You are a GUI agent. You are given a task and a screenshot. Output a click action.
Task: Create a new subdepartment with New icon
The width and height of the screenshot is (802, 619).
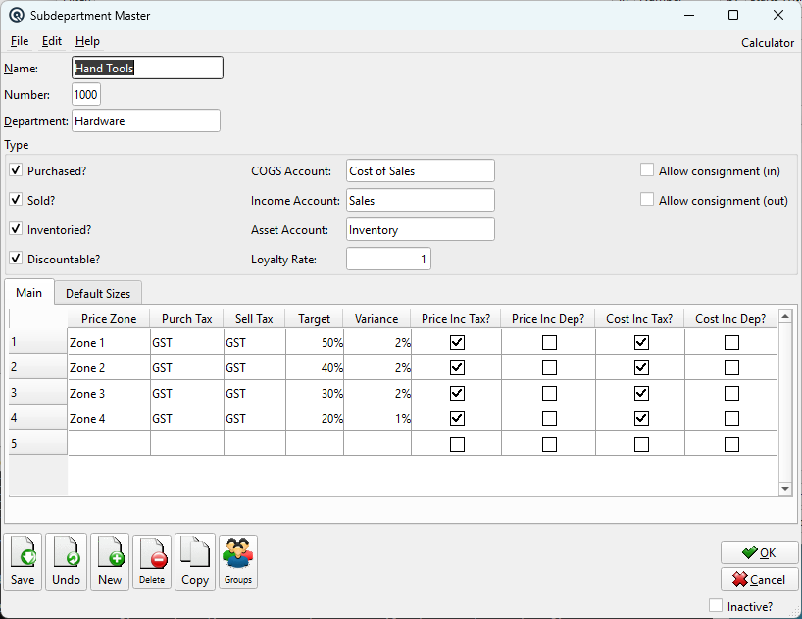coord(110,562)
